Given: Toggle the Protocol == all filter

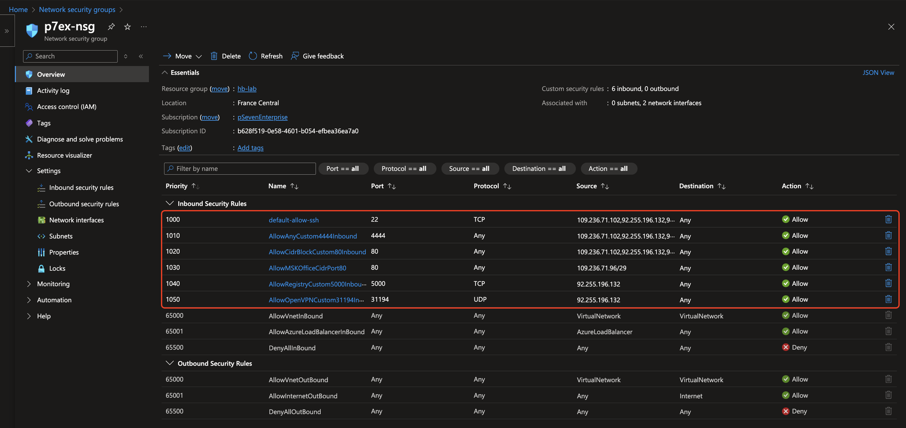Looking at the screenshot, I should pos(404,168).
